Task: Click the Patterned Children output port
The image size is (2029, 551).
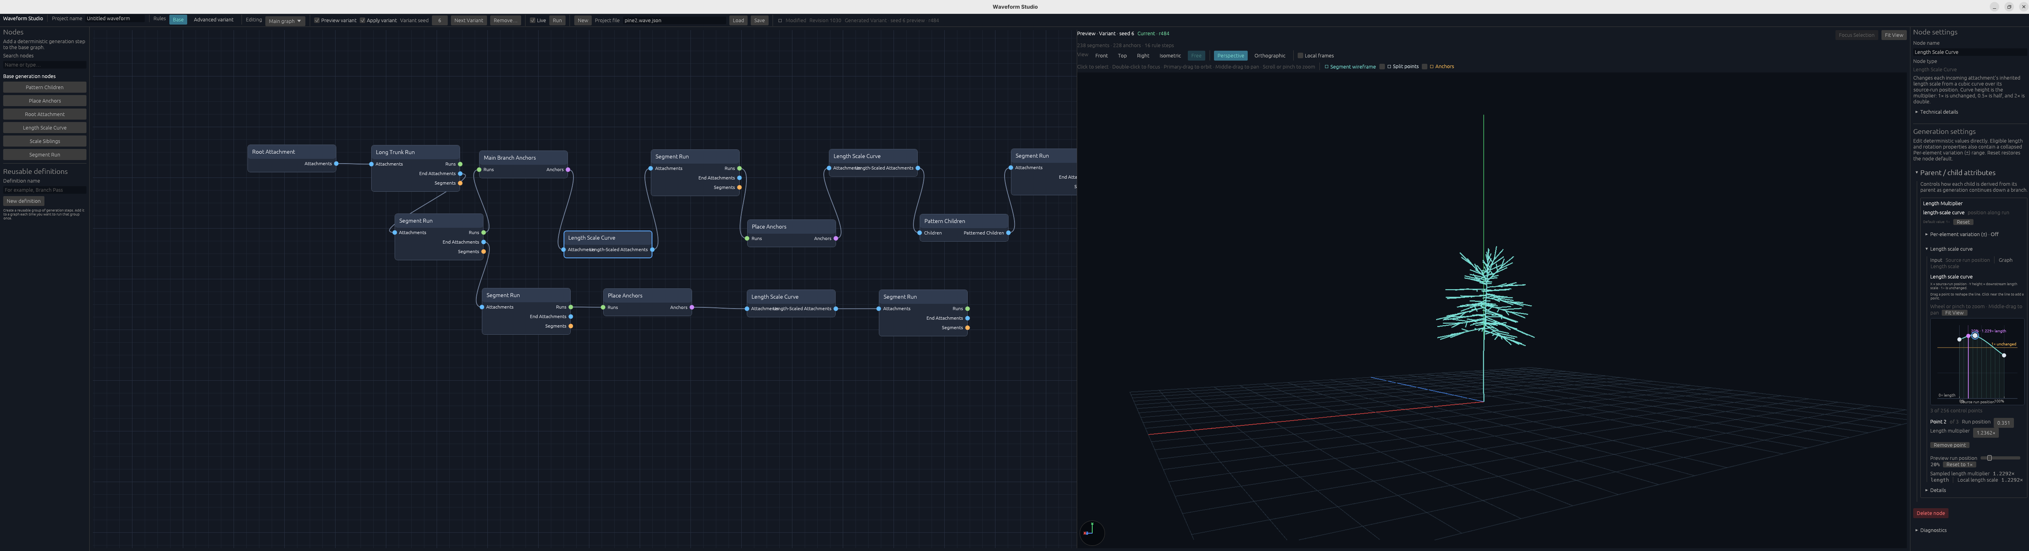Action: coord(1008,233)
